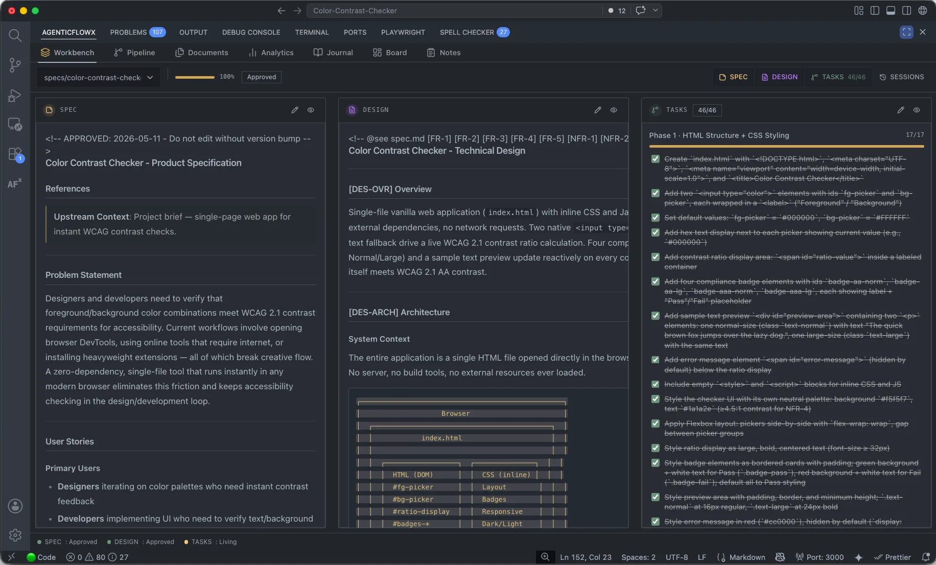Viewport: 936px width, 565px height.
Task: Click Port: 3000 in status bar
Action: click(x=820, y=557)
